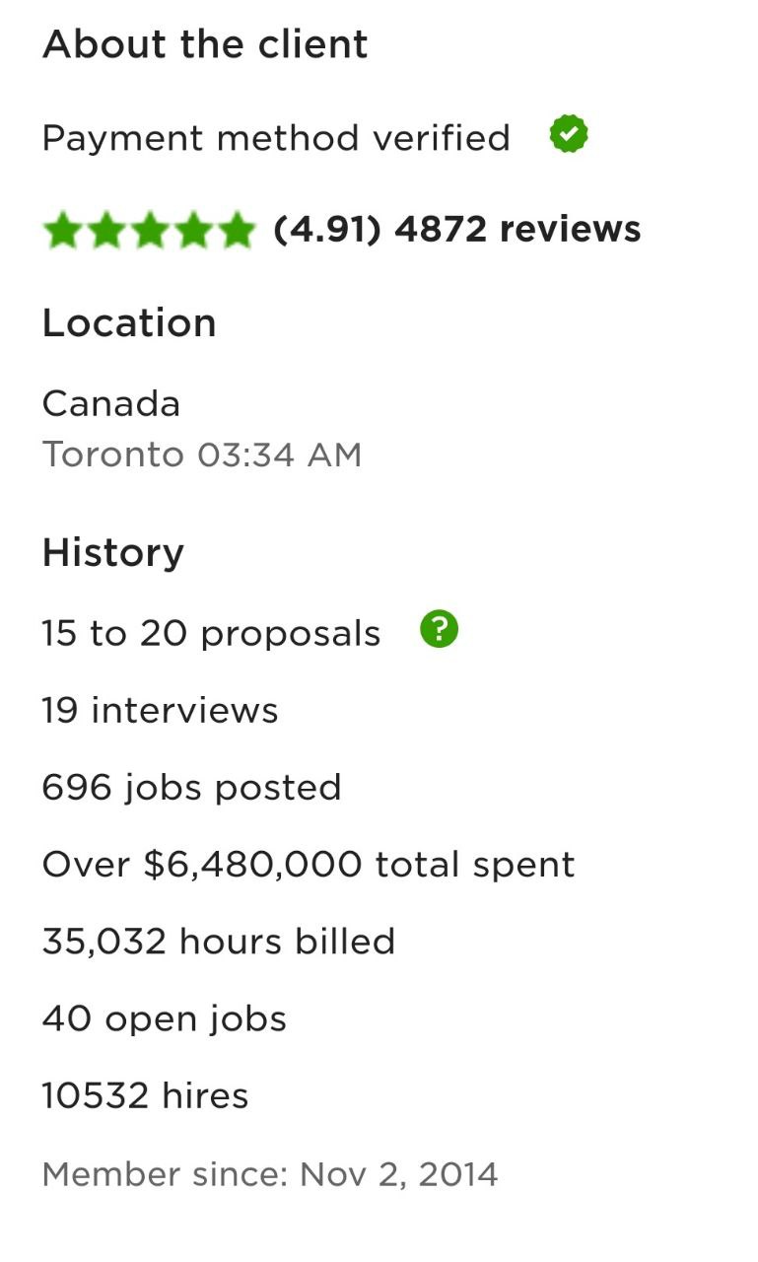Image resolution: width=758 pixels, height=1262 pixels.
Task: Click the (4.91) rating score
Action: [327, 229]
